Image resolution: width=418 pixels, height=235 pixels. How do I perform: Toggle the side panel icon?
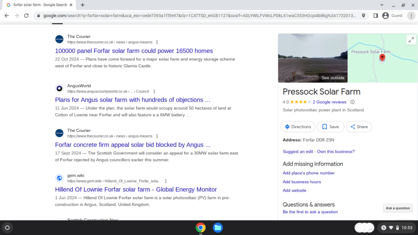point(376,16)
